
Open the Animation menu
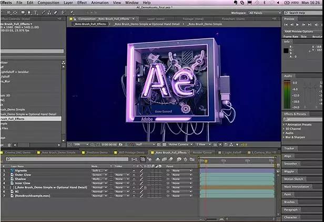click(x=99, y=3)
